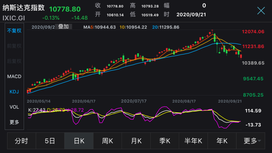Click the ticker code IXIC.GI
This screenshot has height=153, width=272.
(x=14, y=18)
